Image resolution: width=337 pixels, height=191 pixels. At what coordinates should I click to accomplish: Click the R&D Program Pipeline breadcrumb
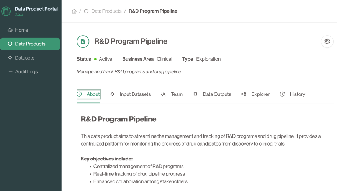(153, 11)
